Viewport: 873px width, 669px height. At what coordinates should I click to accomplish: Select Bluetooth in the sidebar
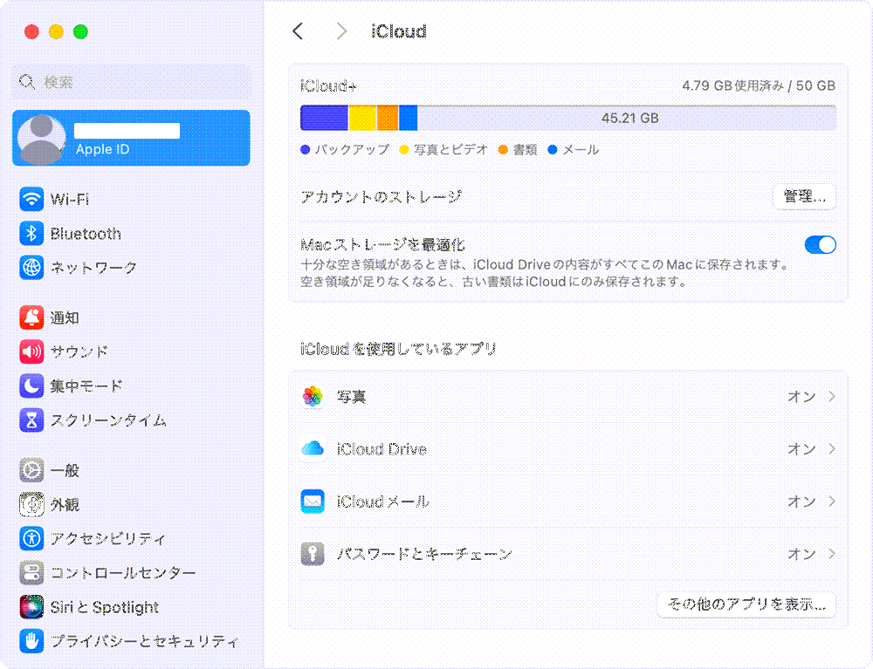132,234
